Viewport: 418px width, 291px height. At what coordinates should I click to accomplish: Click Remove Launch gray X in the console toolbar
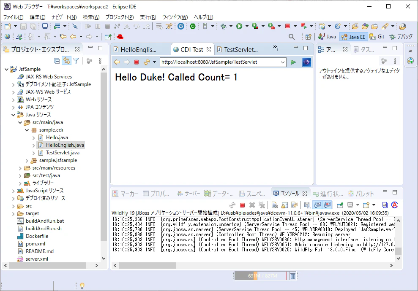[x=252, y=205]
